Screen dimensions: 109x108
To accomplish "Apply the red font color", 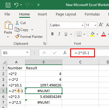I will [104, 34].
